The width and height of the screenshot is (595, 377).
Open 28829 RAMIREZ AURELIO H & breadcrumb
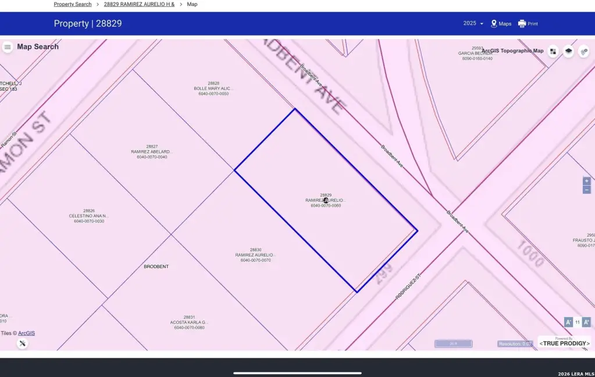click(x=139, y=4)
